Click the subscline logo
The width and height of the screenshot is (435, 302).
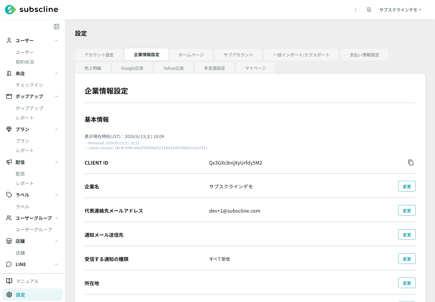point(31,10)
